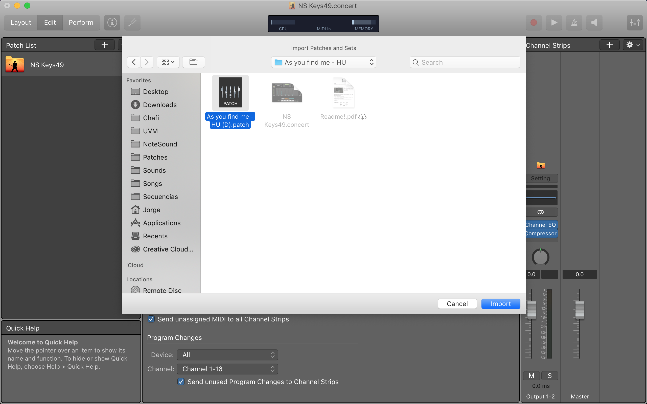Create new folder in import dialog
Screen dimensions: 647x404
click(193, 62)
